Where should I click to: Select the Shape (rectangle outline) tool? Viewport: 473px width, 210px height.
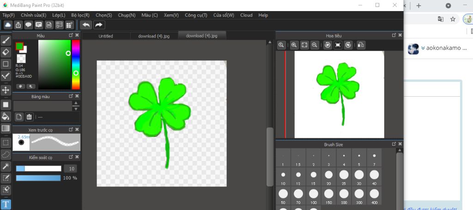6,64
